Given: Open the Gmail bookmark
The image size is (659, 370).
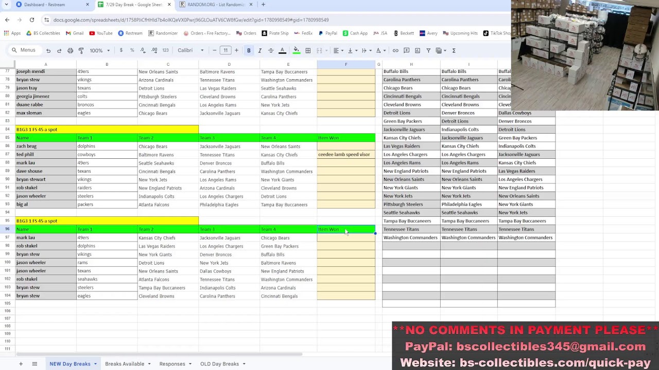Looking at the screenshot, I should [x=75, y=33].
